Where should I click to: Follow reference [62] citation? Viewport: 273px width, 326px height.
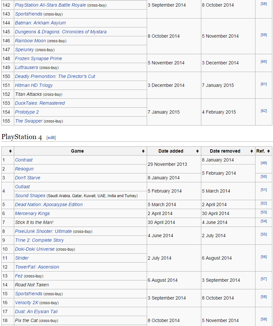[264, 111]
